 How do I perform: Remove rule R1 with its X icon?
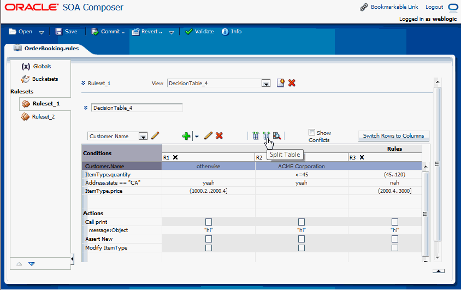coord(175,157)
